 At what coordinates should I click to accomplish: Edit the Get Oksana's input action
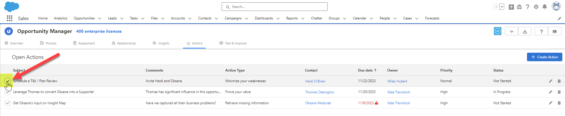(x=551, y=103)
